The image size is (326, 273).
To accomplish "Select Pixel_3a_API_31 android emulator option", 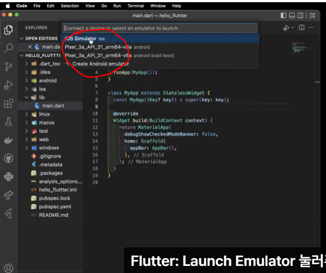I will coord(161,47).
